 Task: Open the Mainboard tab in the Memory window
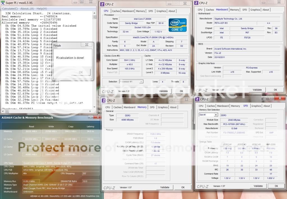[129, 107]
